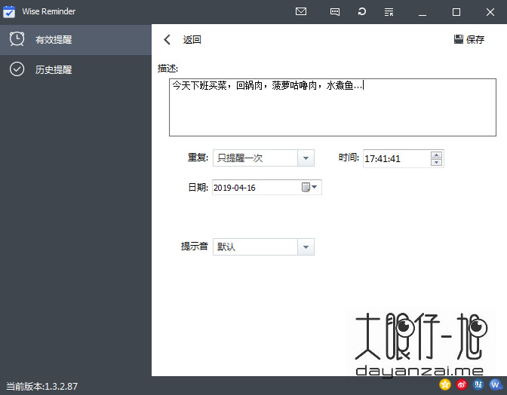Screen dimensions: 507x395
Task: Open the feedback chat icon
Action: click(x=335, y=12)
